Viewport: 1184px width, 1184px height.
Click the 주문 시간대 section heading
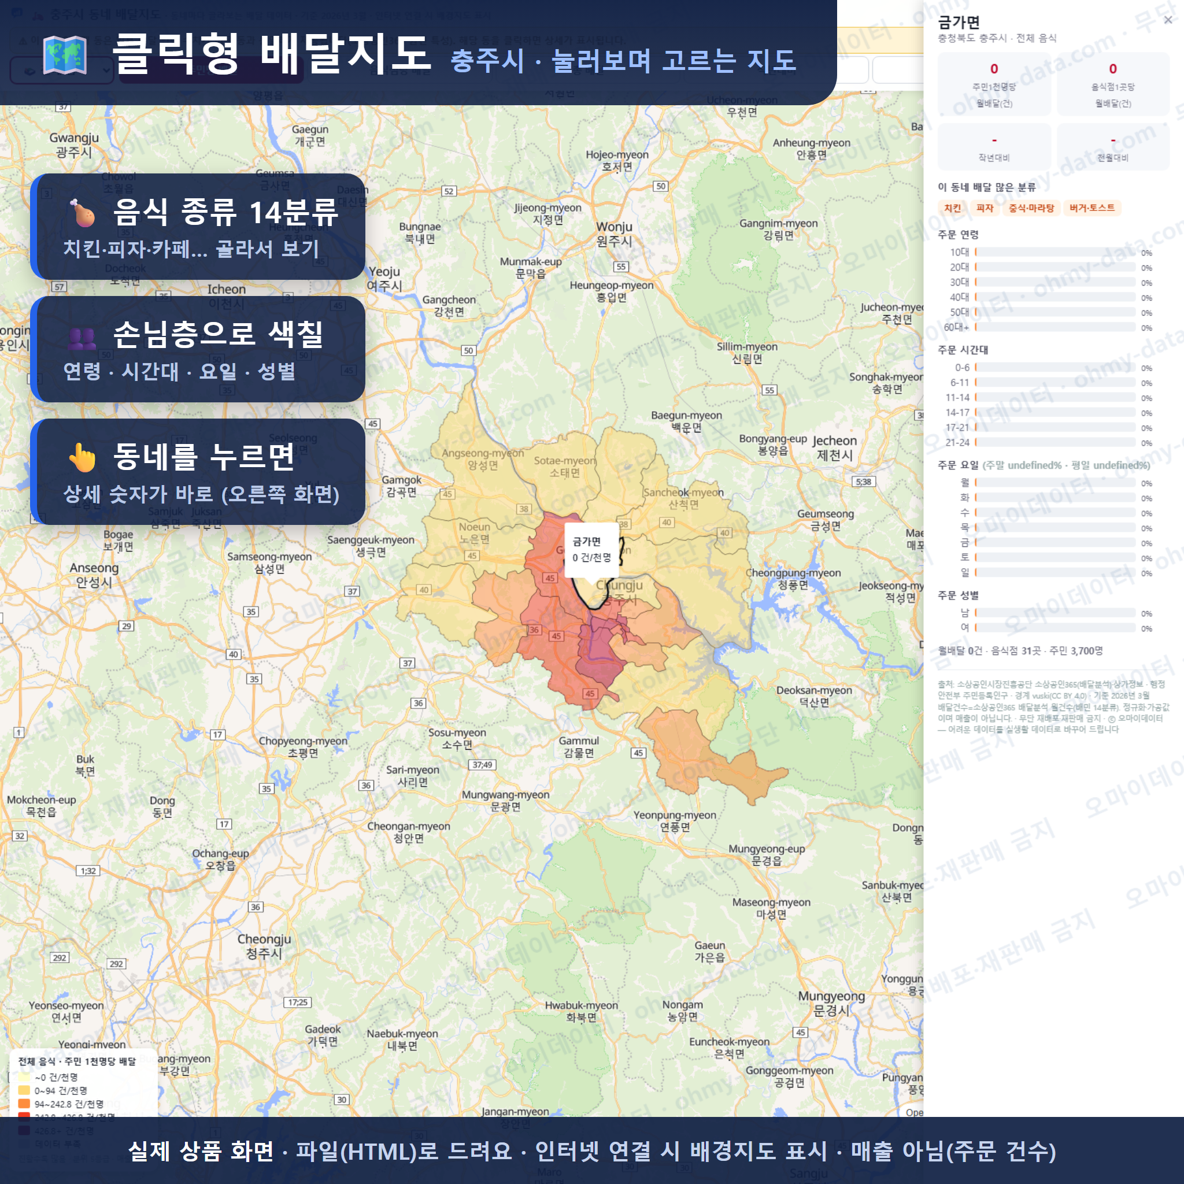(963, 350)
